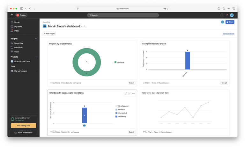Open the profile avatar dropdown menu

[233, 15]
